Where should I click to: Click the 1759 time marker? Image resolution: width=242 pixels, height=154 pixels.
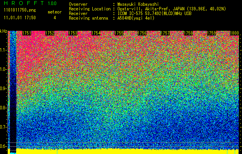[x=211, y=33]
